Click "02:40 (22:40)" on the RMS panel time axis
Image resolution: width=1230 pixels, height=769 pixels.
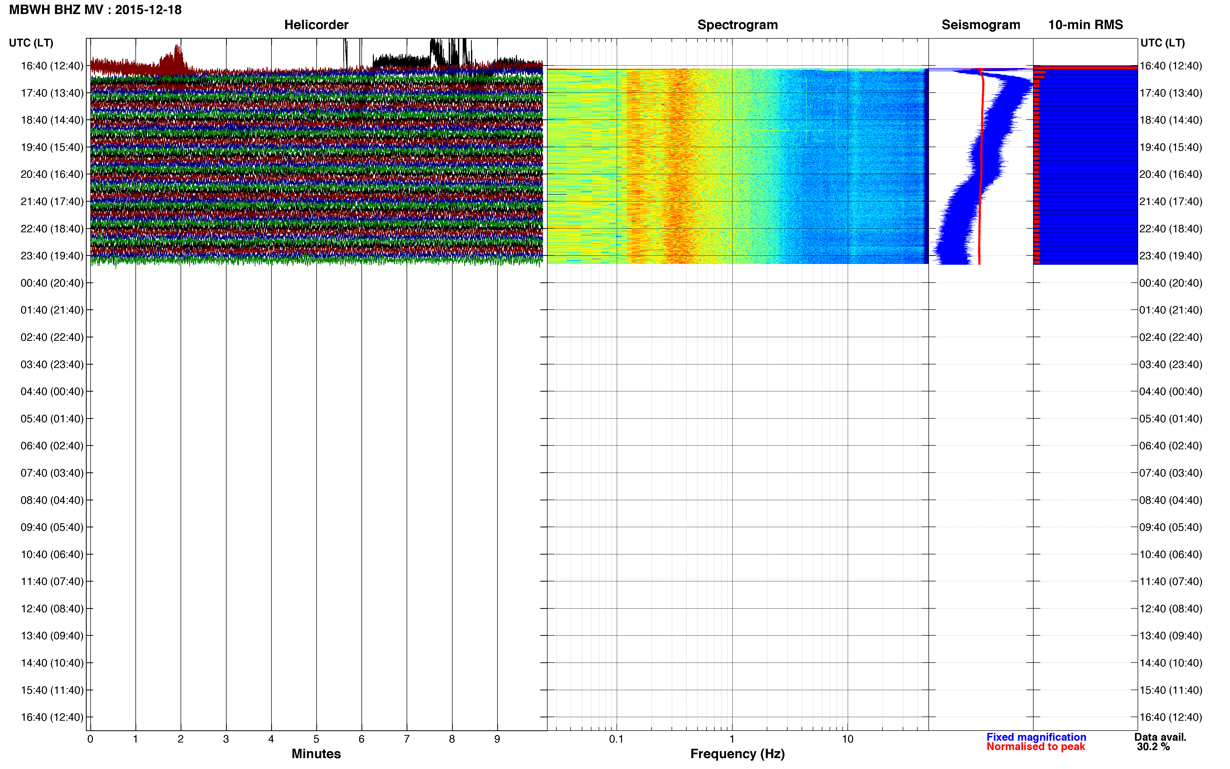pos(1171,337)
